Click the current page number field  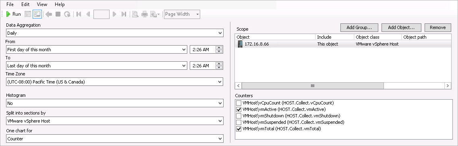point(102,14)
